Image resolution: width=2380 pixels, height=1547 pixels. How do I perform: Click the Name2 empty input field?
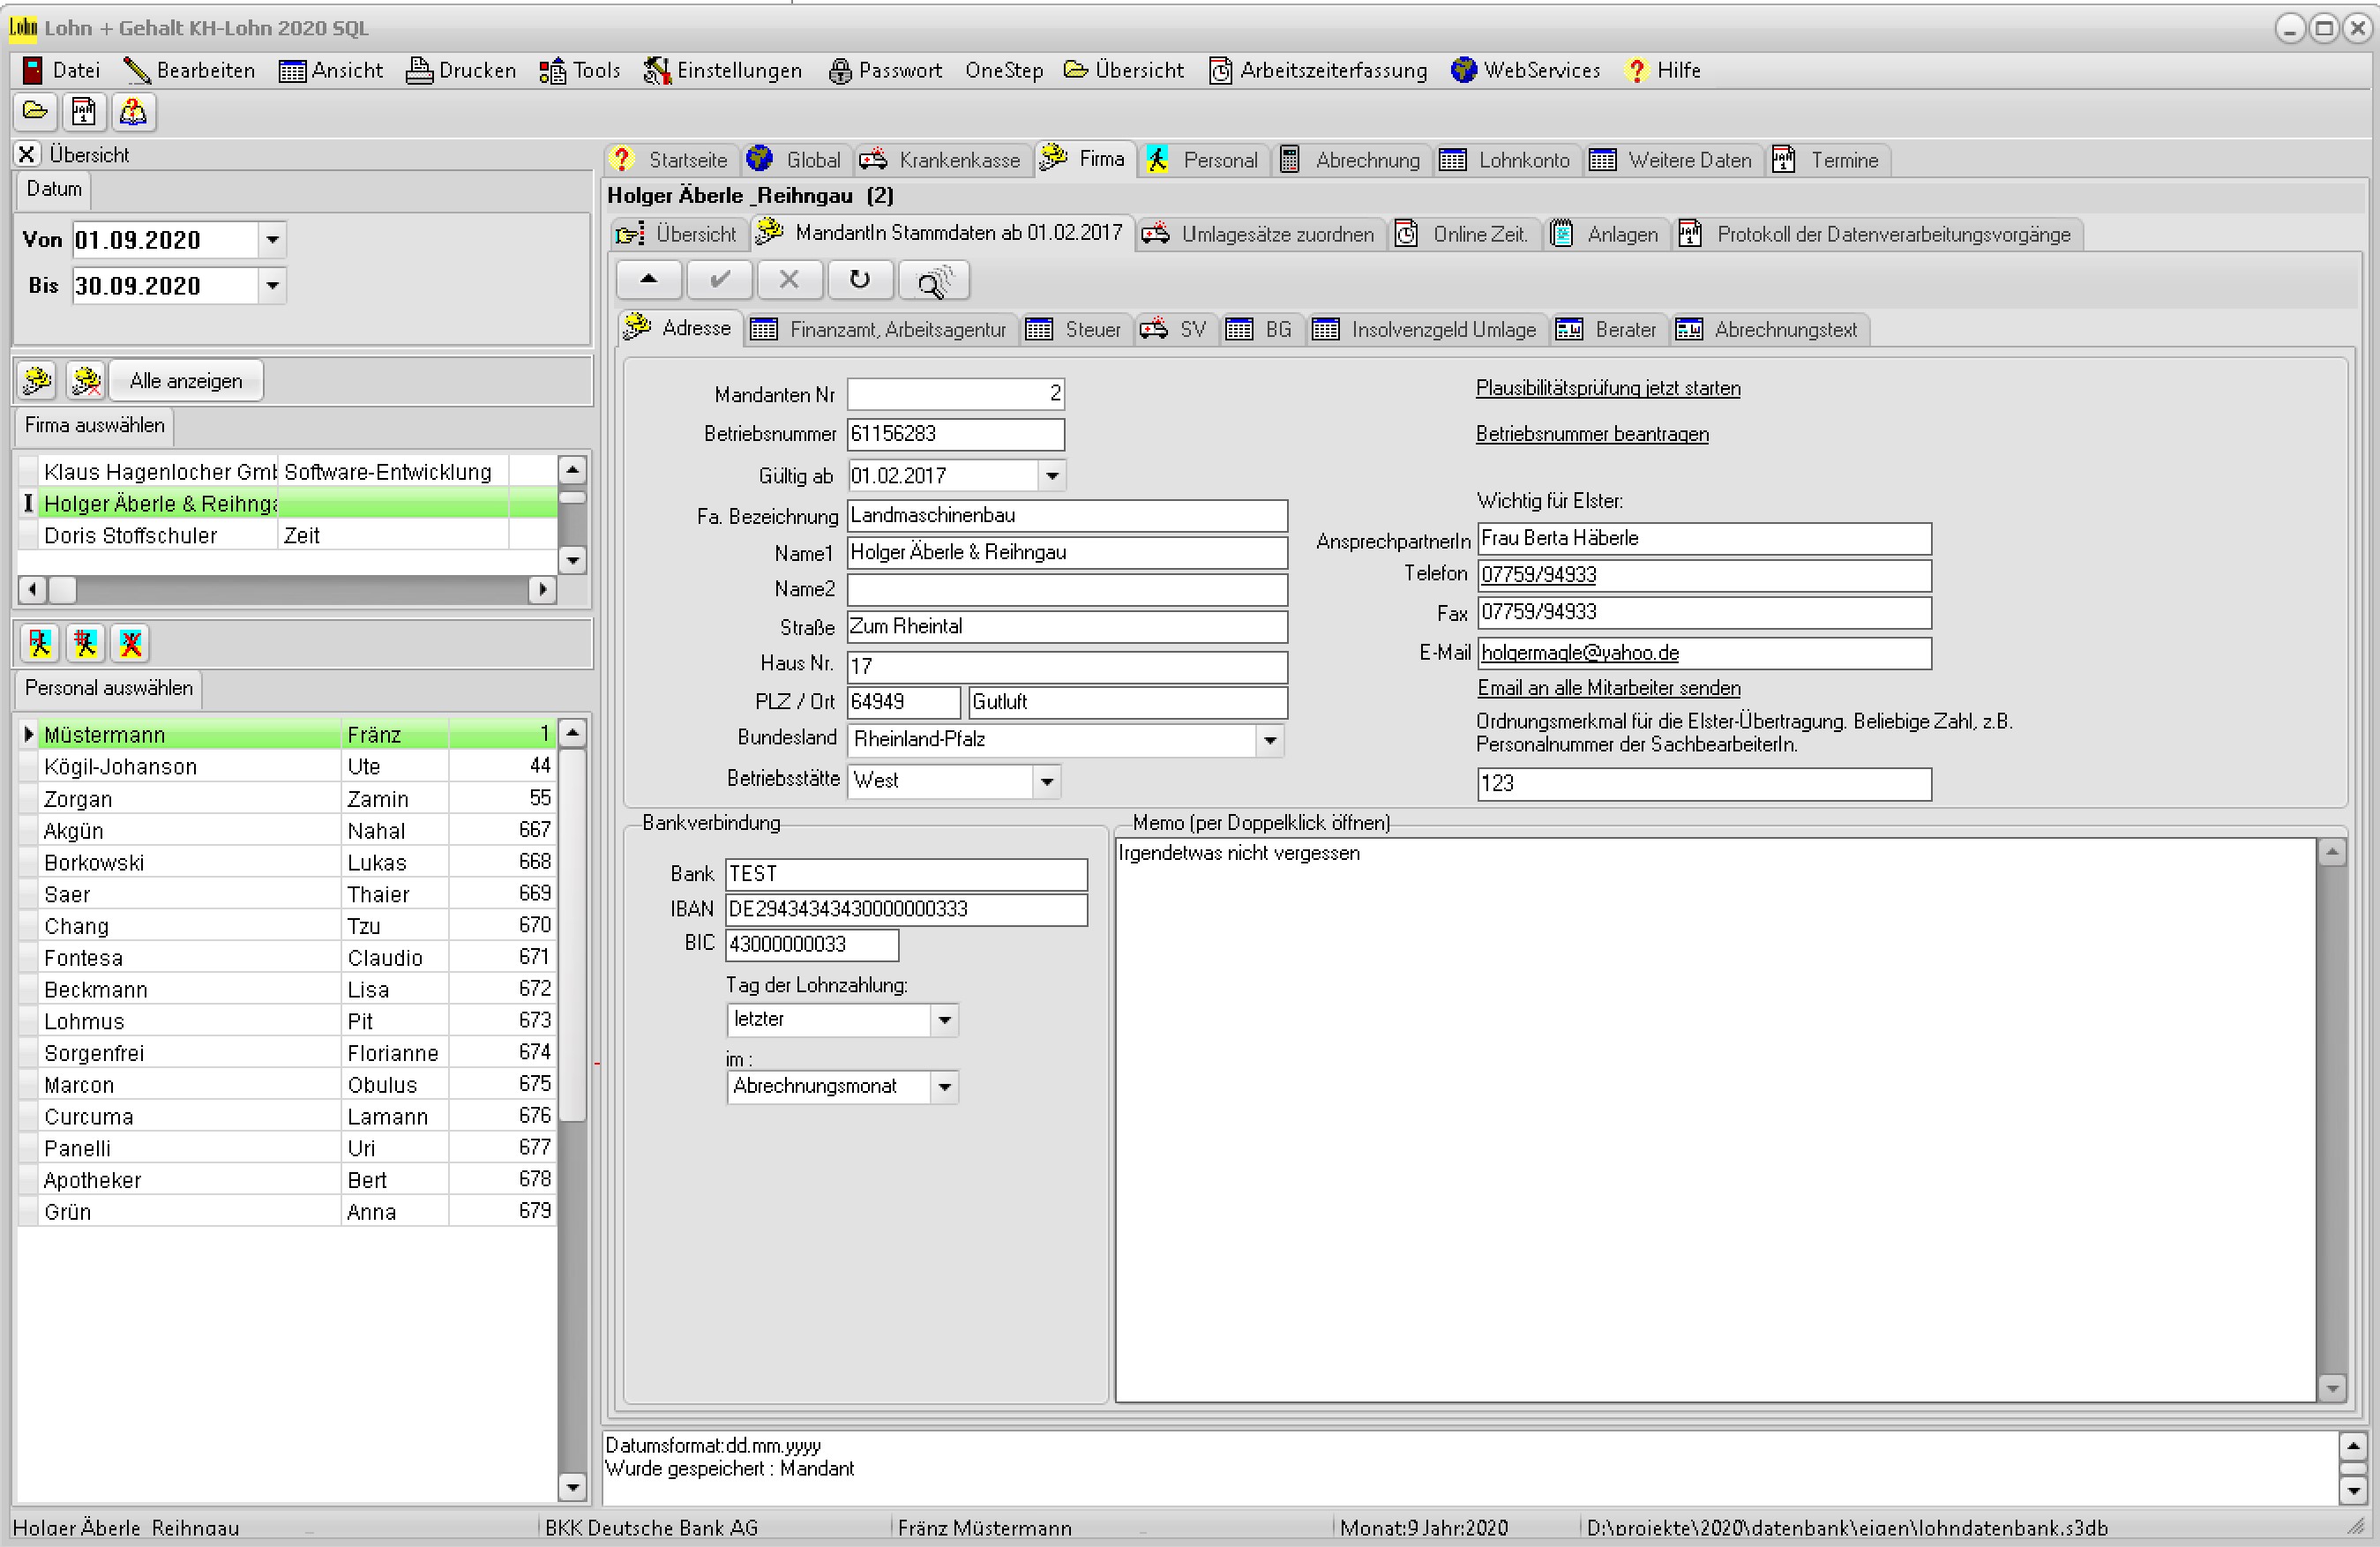pyautogui.click(x=1067, y=590)
